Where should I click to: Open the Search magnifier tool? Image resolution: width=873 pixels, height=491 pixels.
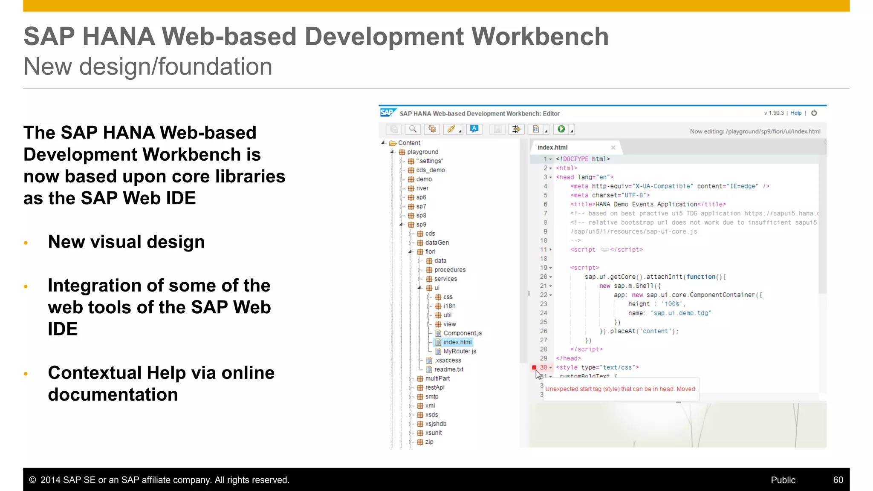[x=413, y=129]
